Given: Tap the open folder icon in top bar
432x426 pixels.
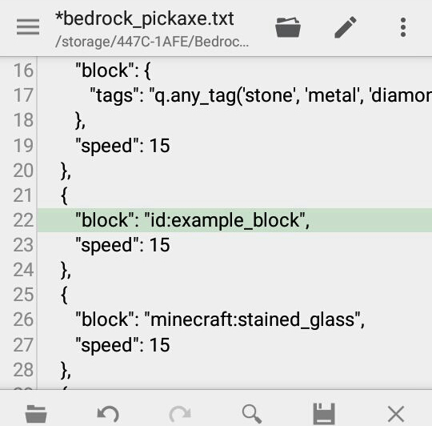Looking at the screenshot, I should (288, 27).
